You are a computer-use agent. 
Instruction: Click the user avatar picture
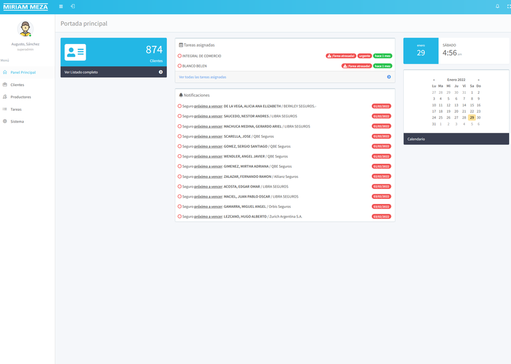tap(25, 29)
